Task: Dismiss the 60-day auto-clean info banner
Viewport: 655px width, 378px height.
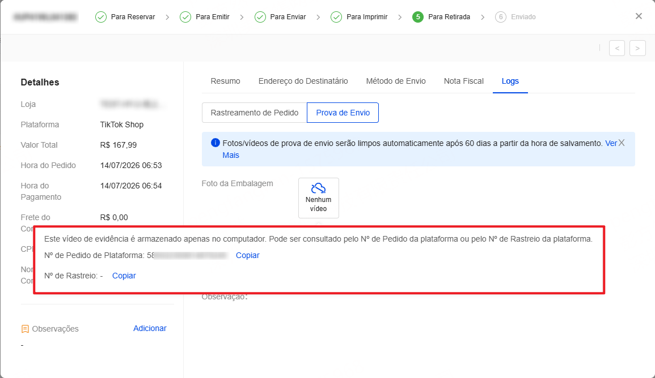Action: 622,143
